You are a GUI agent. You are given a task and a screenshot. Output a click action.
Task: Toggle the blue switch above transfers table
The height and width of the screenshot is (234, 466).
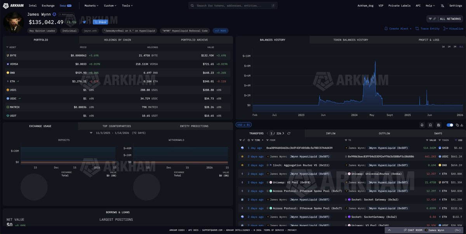(450, 125)
